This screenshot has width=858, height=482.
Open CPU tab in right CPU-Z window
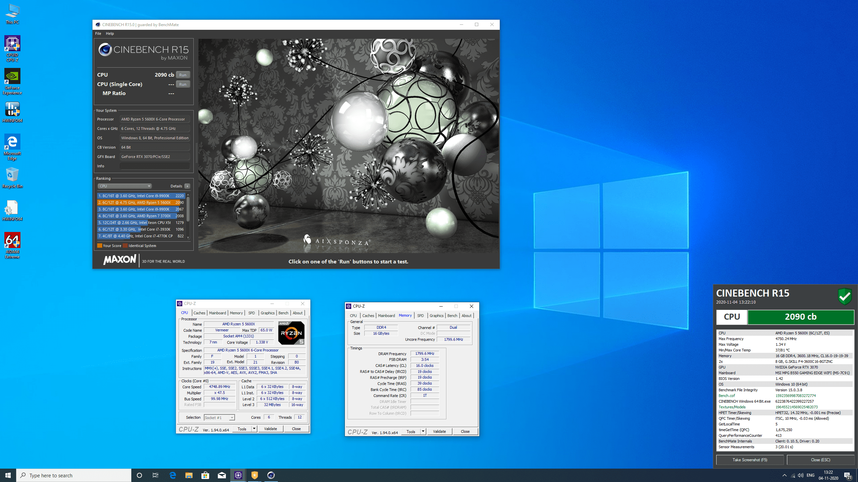pyautogui.click(x=354, y=316)
